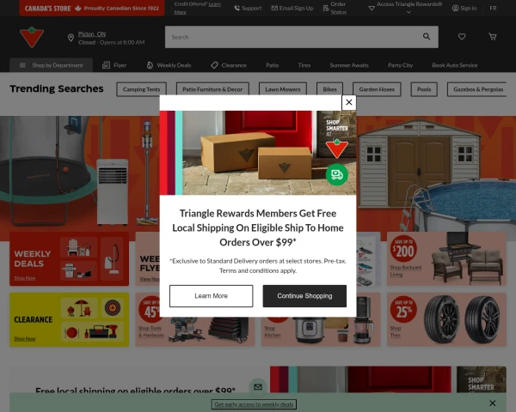
Task: Open Shop Tools & Hardware link
Action: [x=151, y=331]
